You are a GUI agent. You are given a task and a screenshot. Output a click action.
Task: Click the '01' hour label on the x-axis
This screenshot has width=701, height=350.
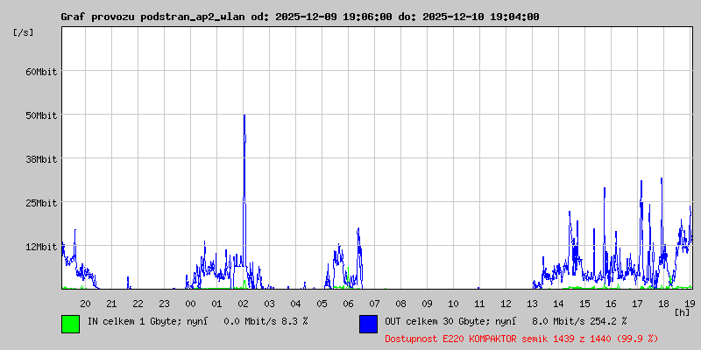[216, 304]
